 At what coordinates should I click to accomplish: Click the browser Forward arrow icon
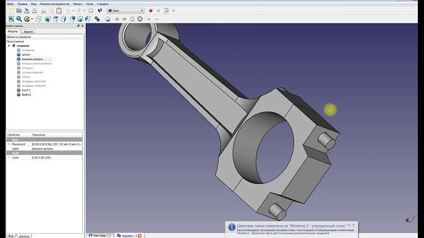pos(124,19)
